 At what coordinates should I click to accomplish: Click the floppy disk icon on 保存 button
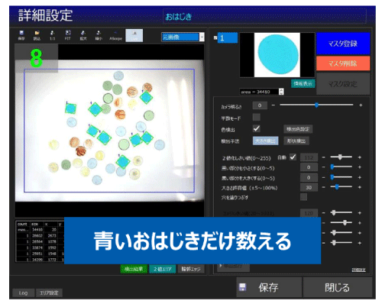coord(242,287)
